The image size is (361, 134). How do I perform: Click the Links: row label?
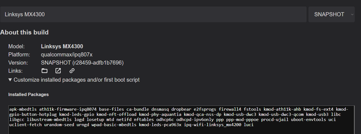16,71
